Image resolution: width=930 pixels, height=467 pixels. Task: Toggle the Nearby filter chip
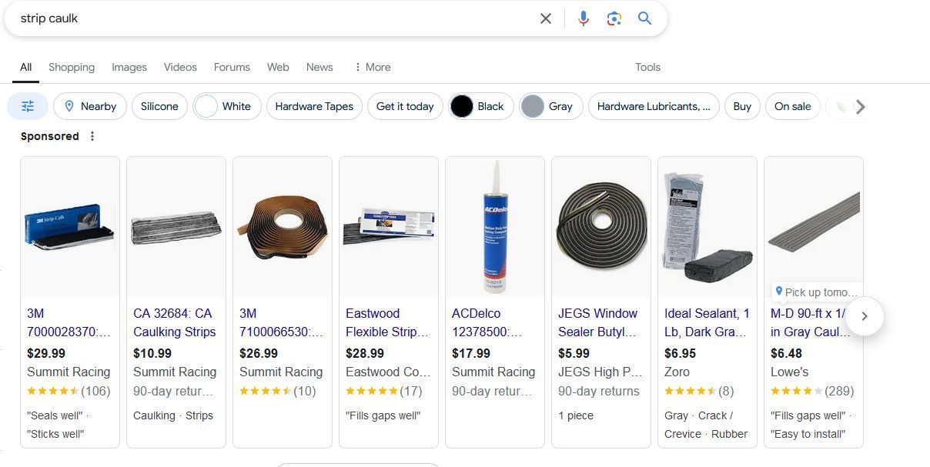[x=90, y=106]
